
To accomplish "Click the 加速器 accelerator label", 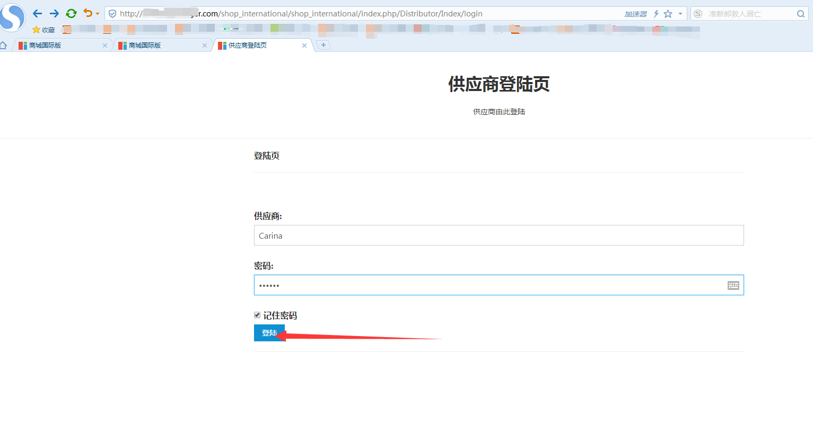I will 635,14.
